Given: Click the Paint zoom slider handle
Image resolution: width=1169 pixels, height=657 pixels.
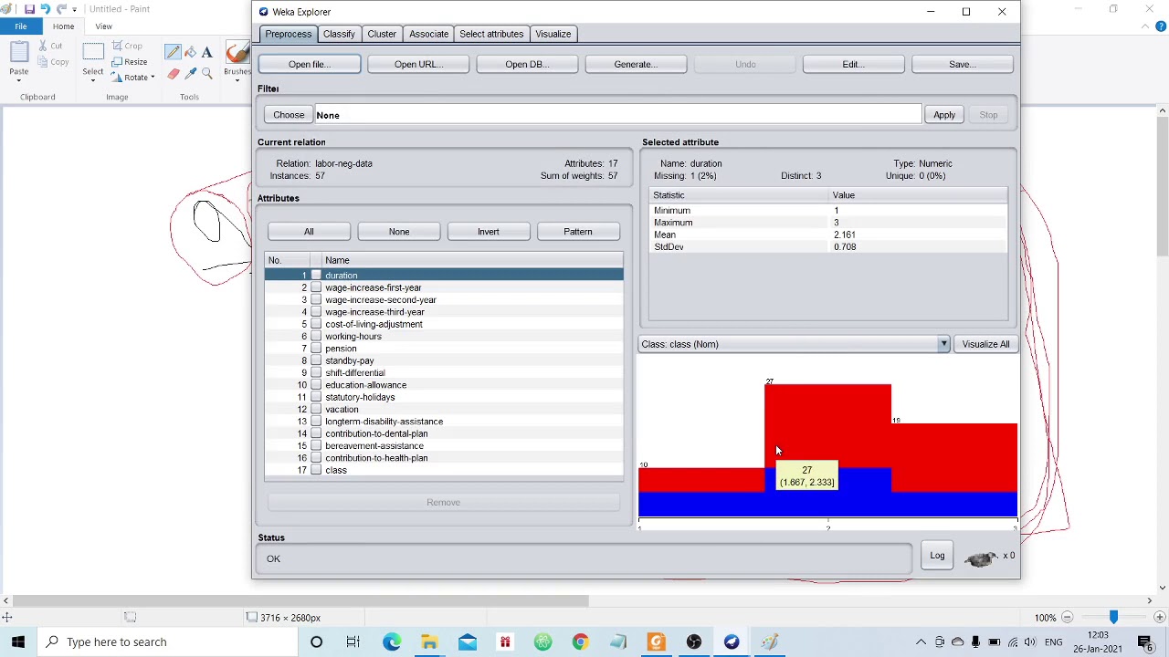Looking at the screenshot, I should coord(1113,618).
